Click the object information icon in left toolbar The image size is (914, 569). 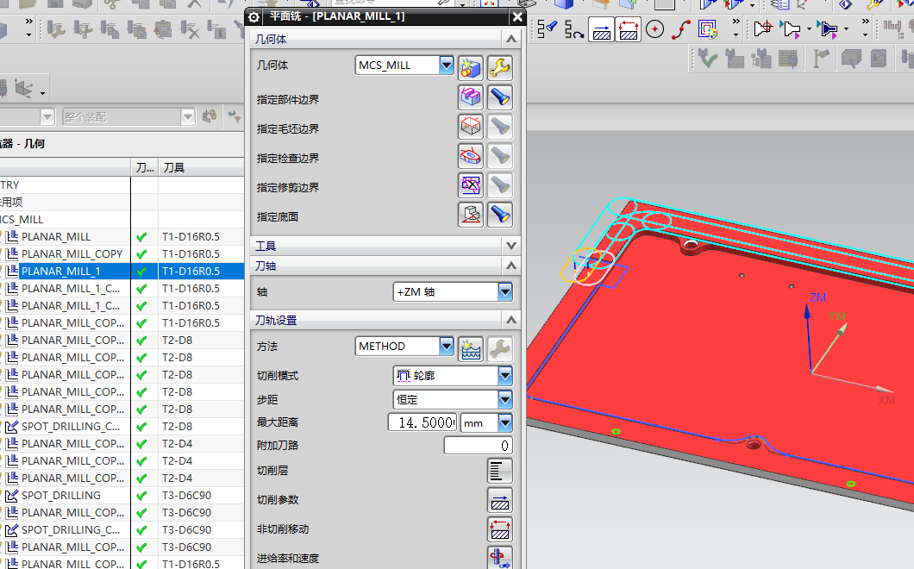[x=216, y=29]
